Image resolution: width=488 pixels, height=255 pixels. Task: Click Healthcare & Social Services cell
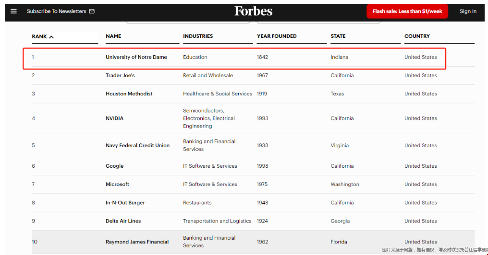(218, 94)
